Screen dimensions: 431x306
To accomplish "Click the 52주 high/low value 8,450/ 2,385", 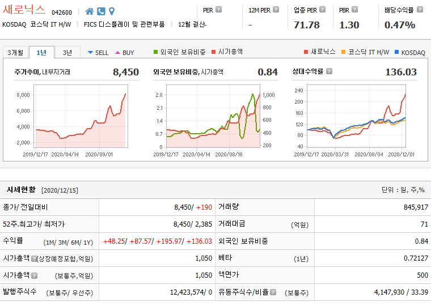I will tap(193, 224).
